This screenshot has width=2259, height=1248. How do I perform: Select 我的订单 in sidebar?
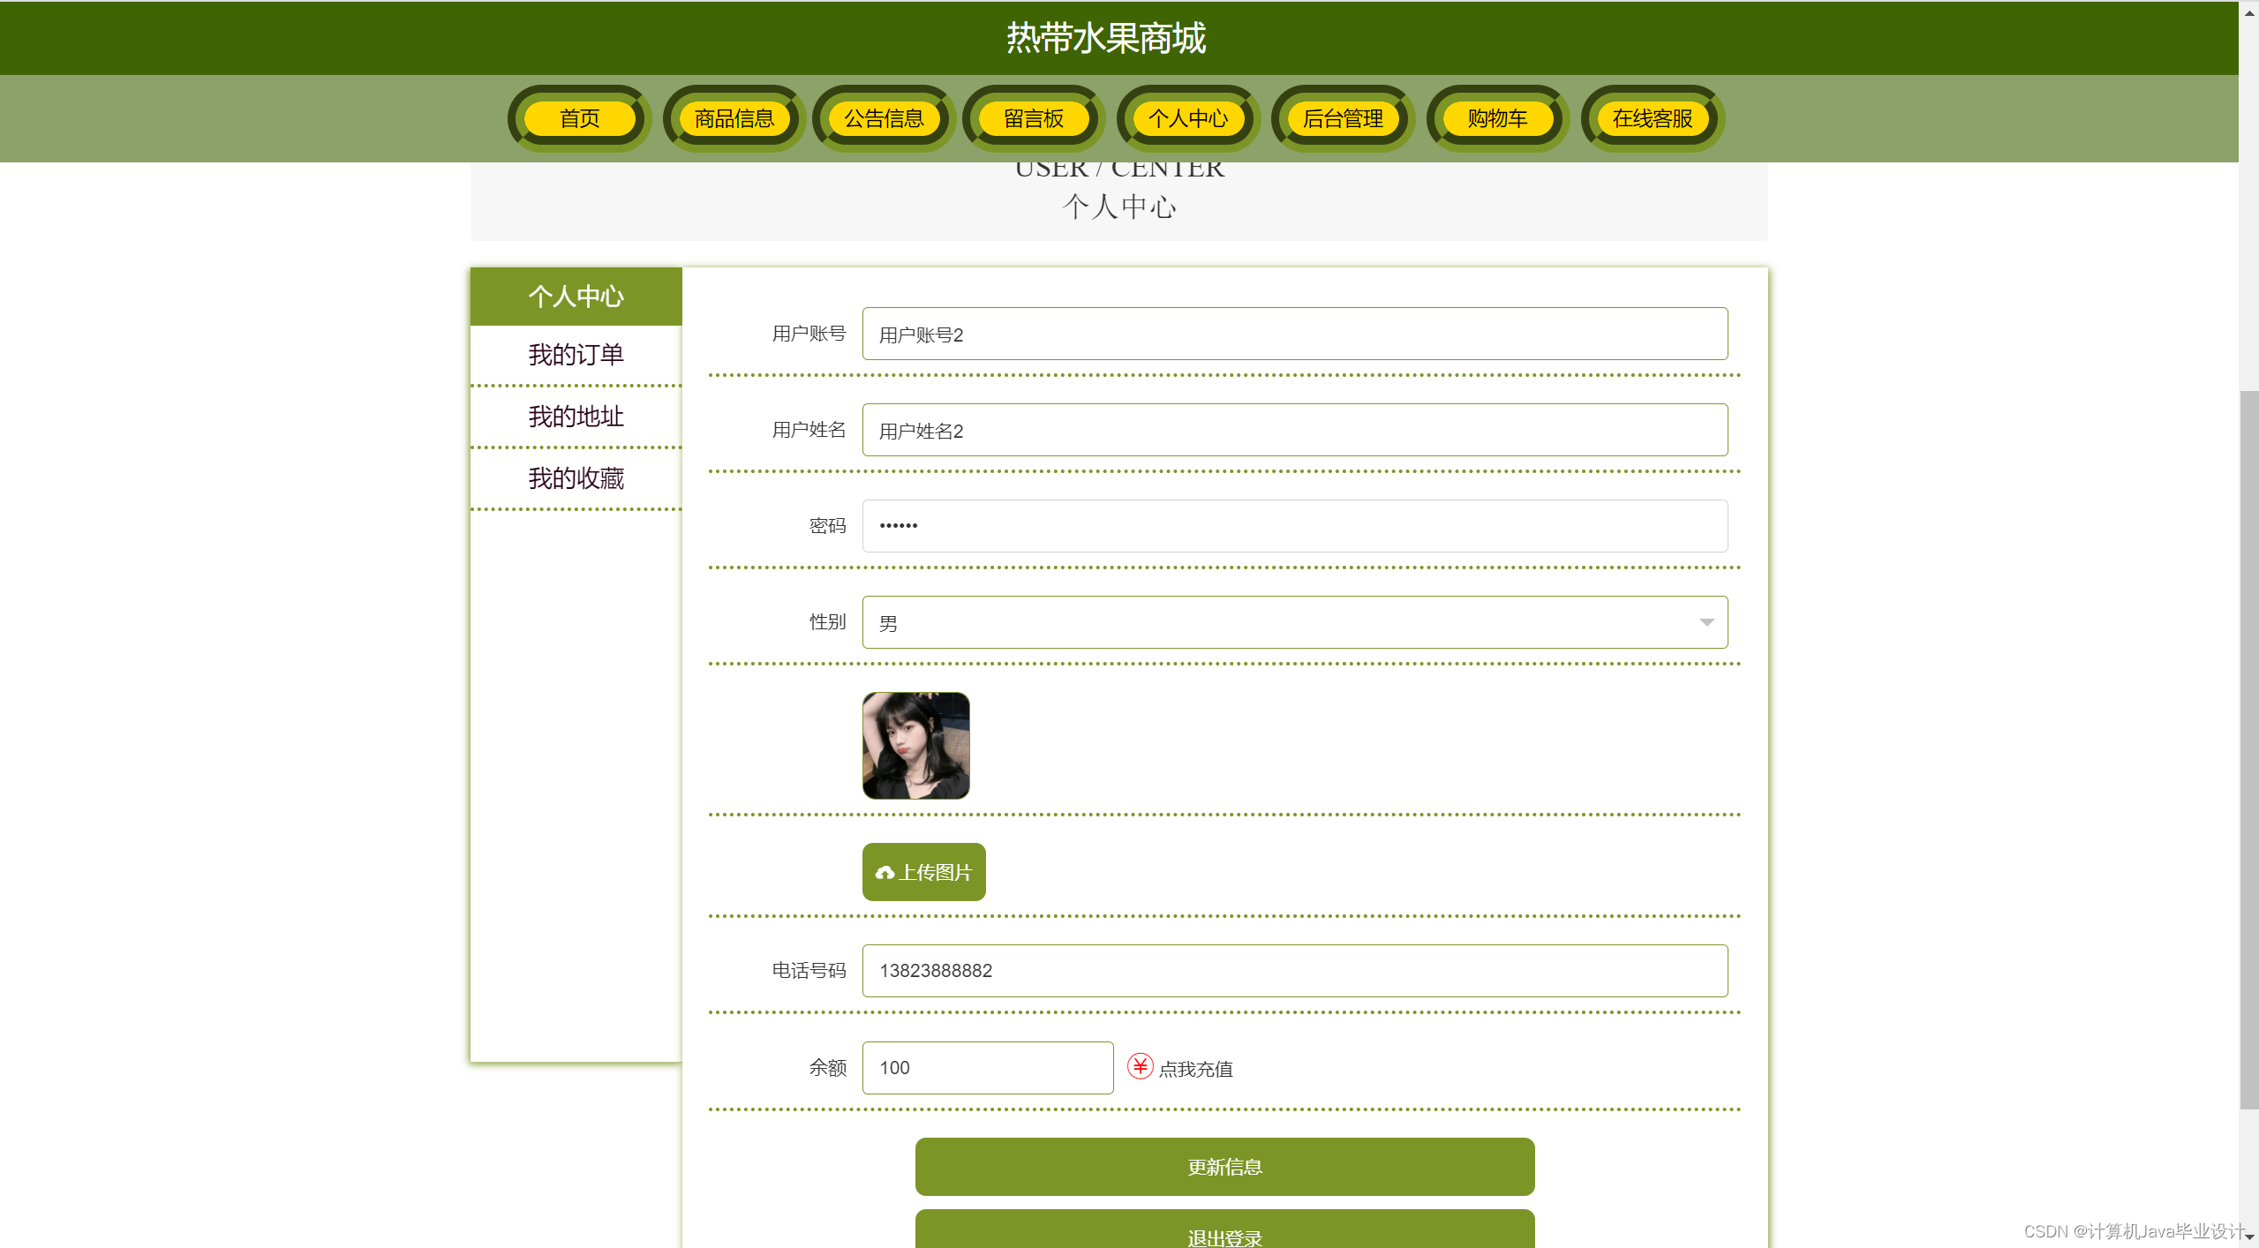(576, 355)
